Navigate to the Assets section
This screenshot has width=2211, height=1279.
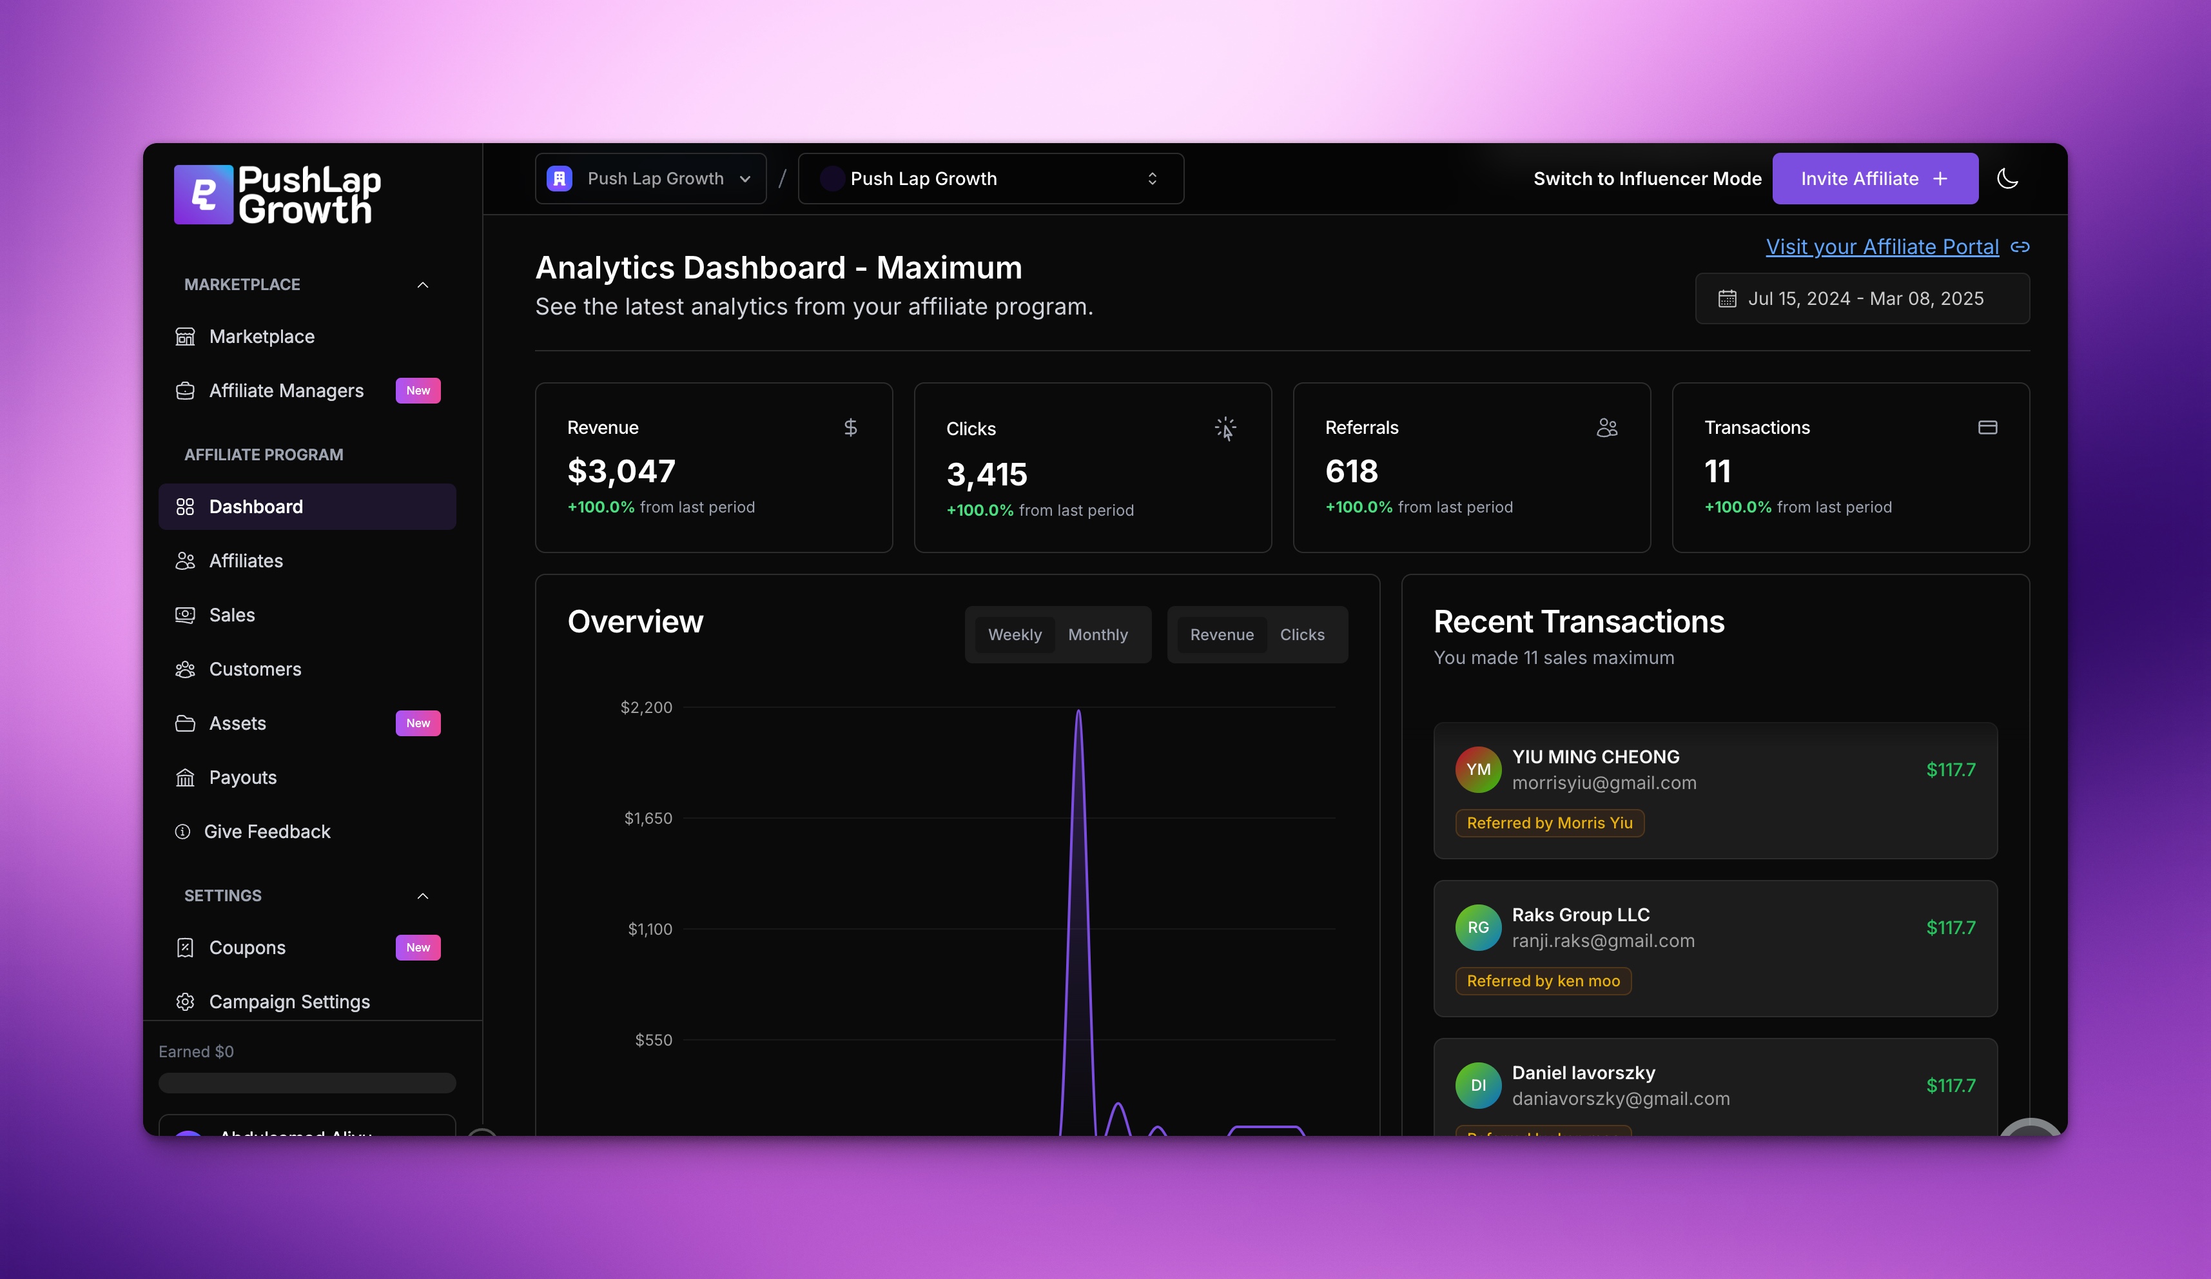(237, 723)
